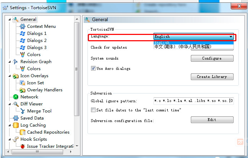Click the Dialogs 2 windows icon
The width and height of the screenshot is (248, 158).
[23, 41]
